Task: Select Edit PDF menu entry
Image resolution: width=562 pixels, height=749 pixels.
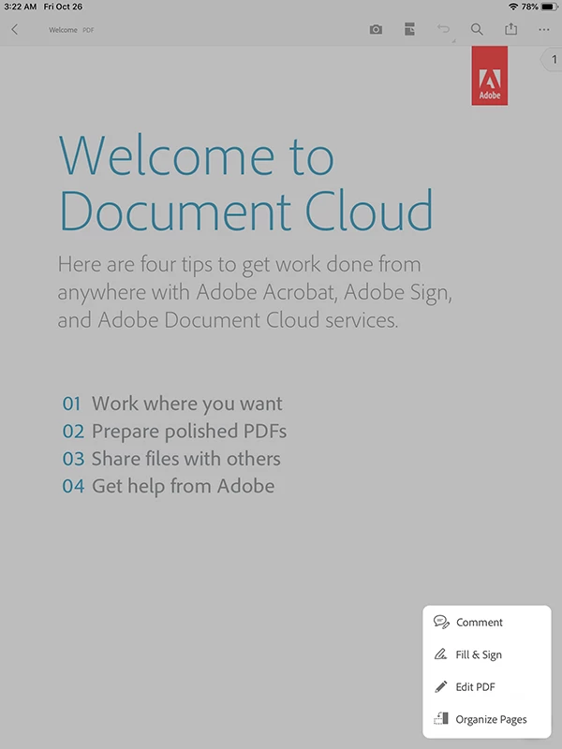Action: (x=486, y=687)
